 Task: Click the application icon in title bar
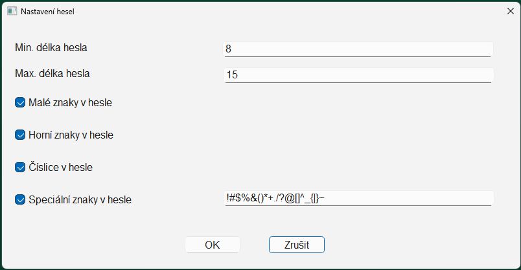pyautogui.click(x=12, y=11)
